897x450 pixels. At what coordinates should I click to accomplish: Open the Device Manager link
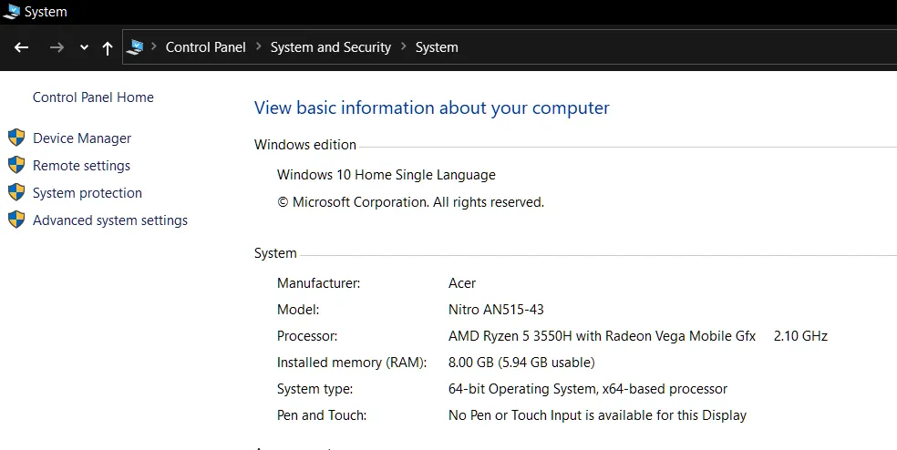coord(82,138)
